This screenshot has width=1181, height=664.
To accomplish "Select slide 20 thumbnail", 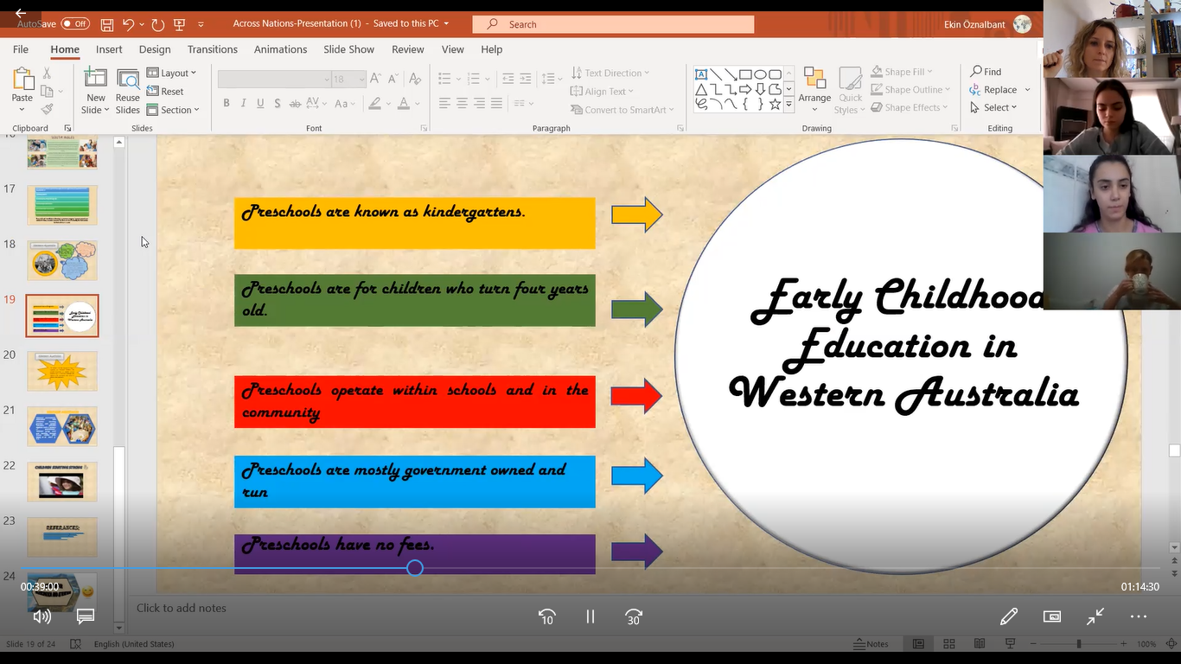I will click(x=62, y=371).
